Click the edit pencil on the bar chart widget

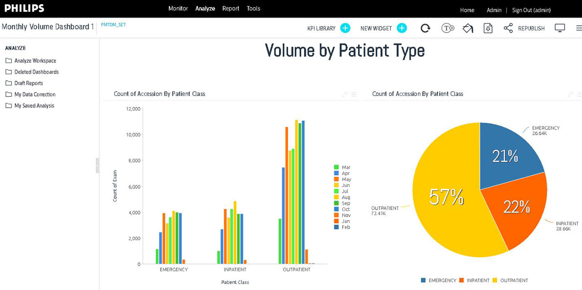(344, 94)
